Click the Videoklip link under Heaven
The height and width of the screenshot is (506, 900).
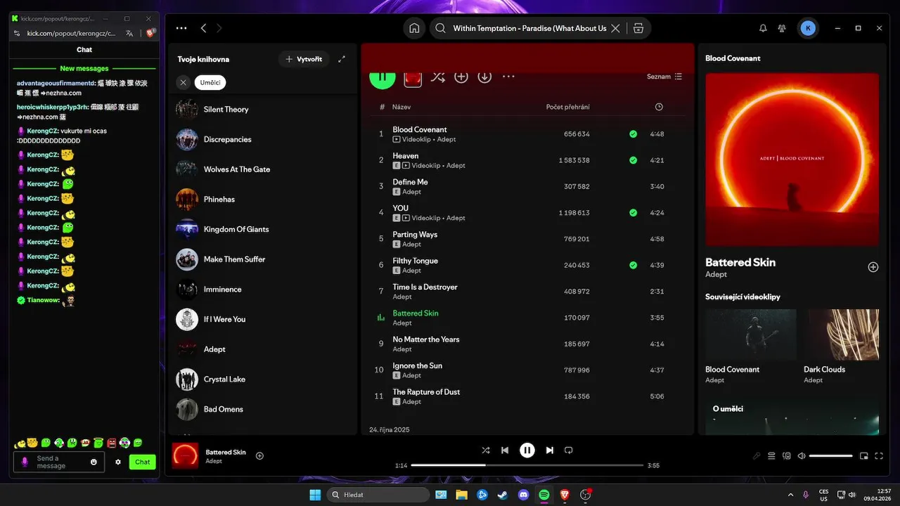click(x=425, y=166)
